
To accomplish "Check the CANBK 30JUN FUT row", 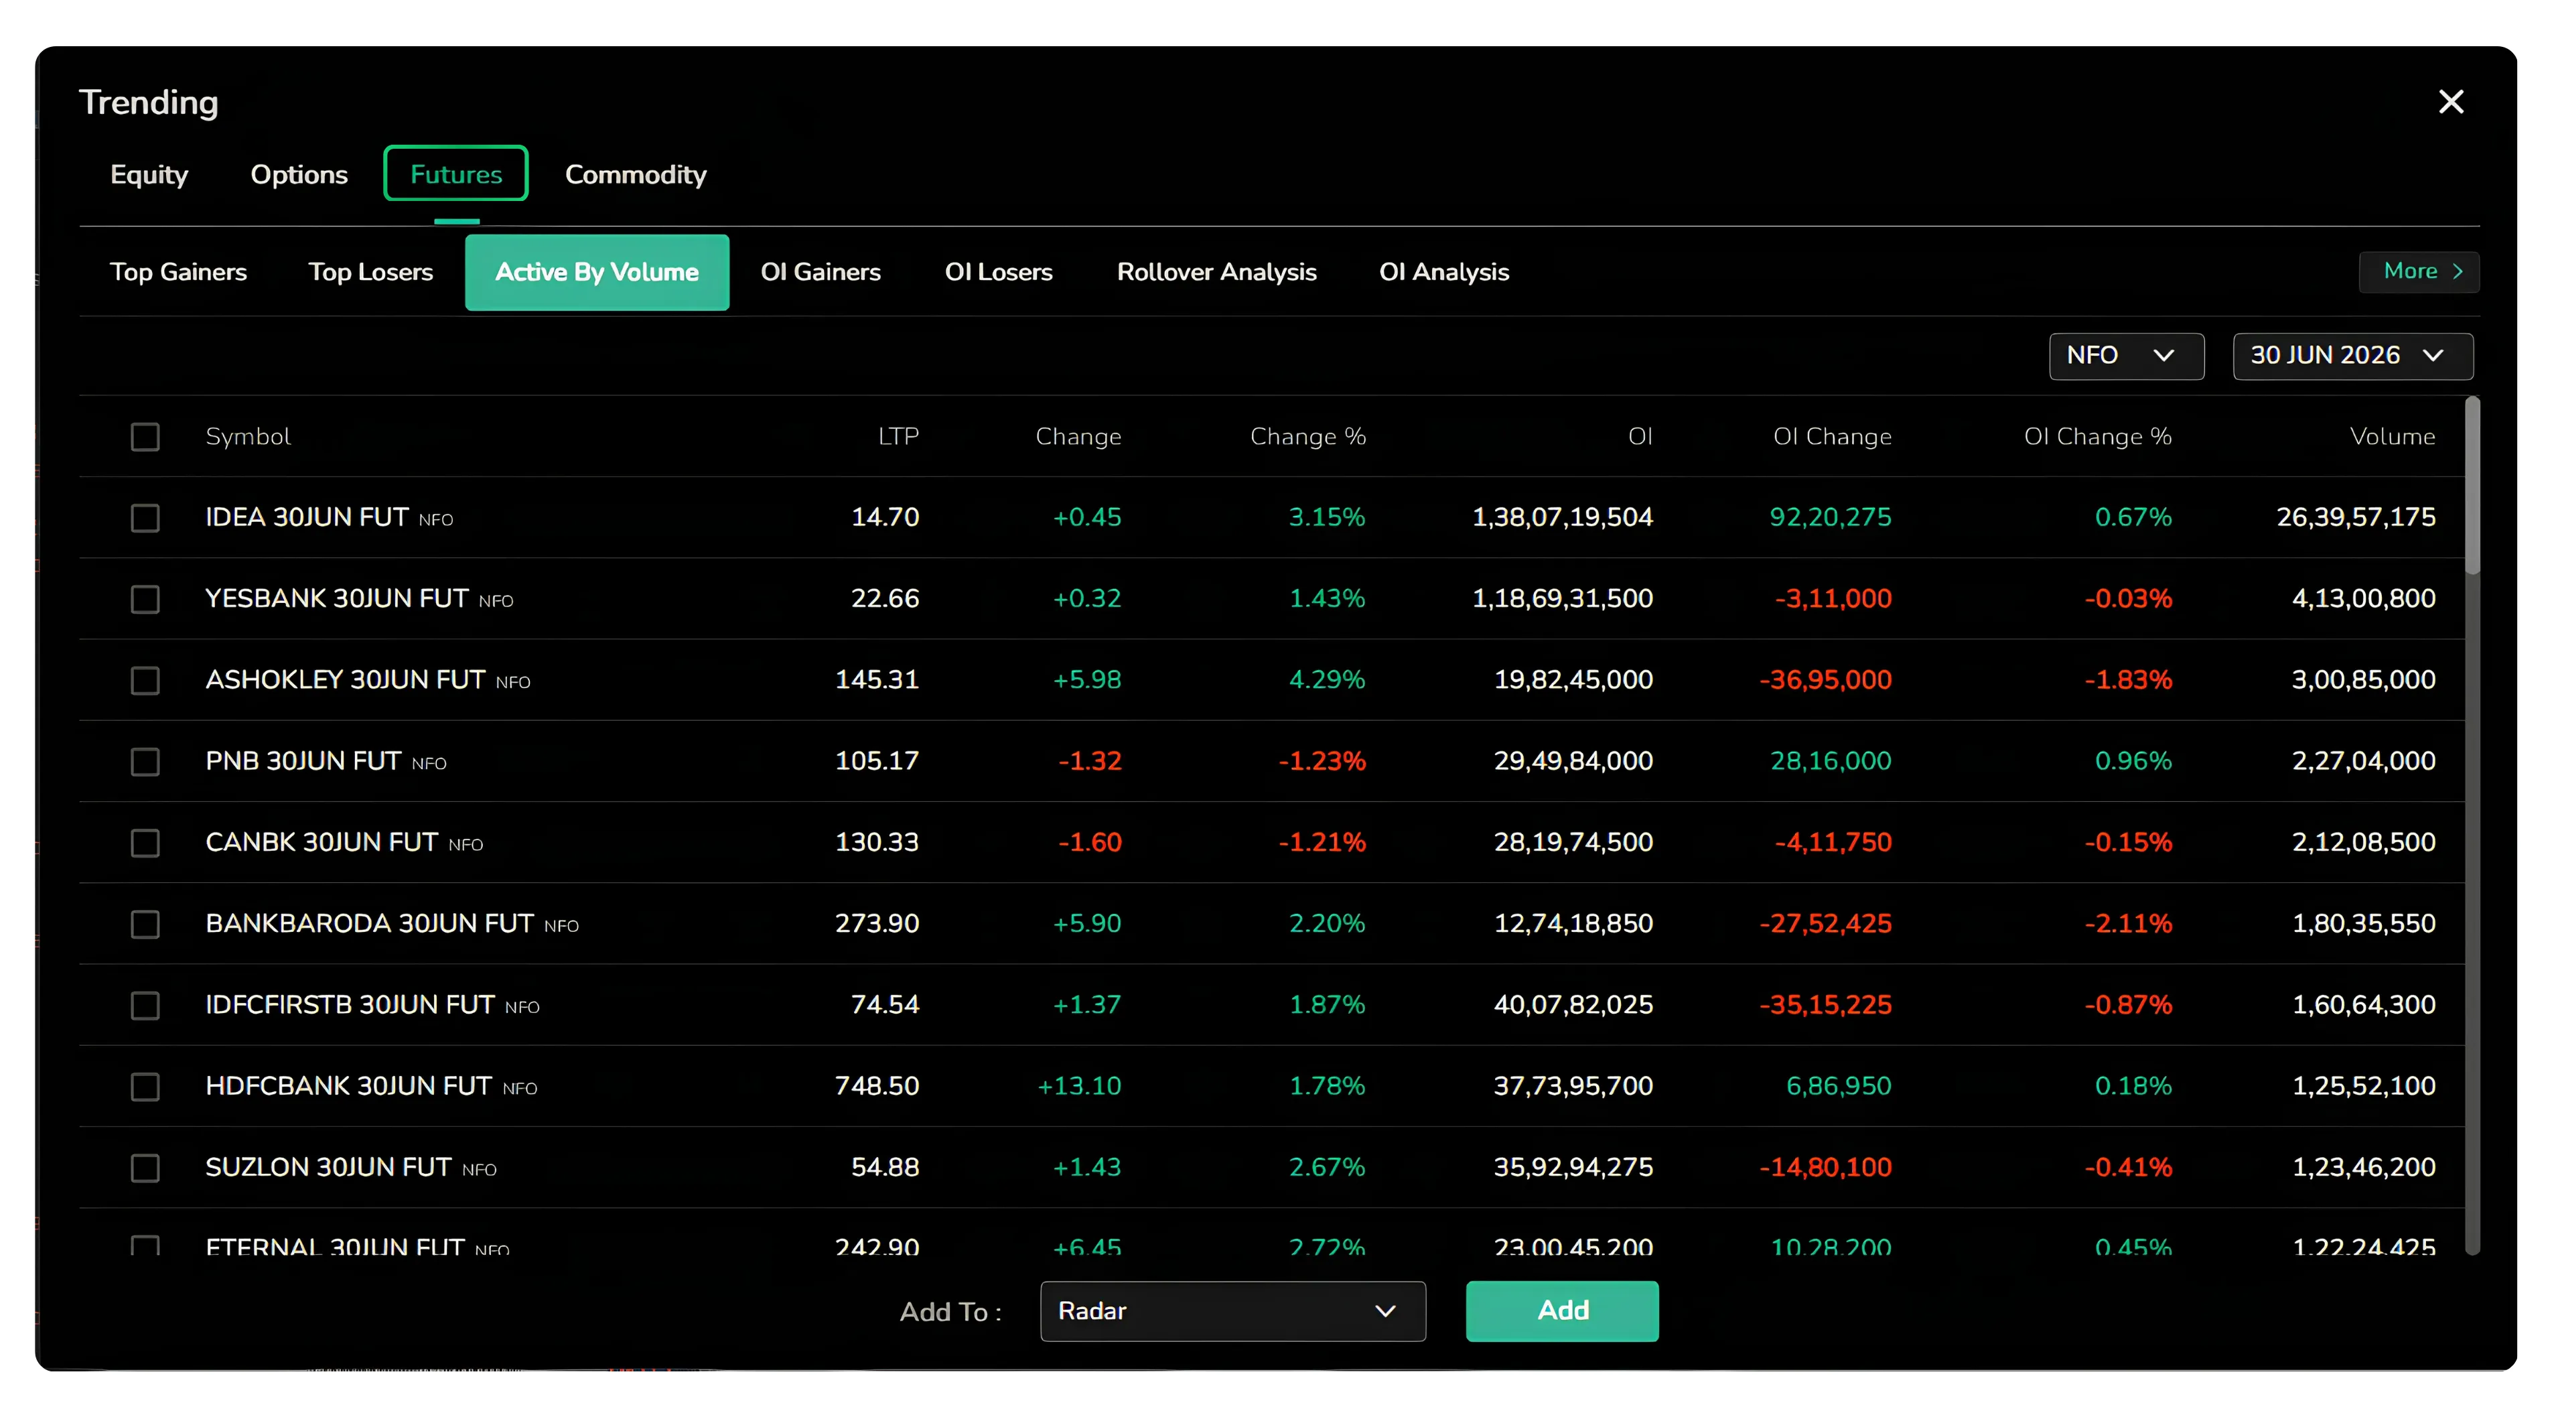I will [x=145, y=843].
